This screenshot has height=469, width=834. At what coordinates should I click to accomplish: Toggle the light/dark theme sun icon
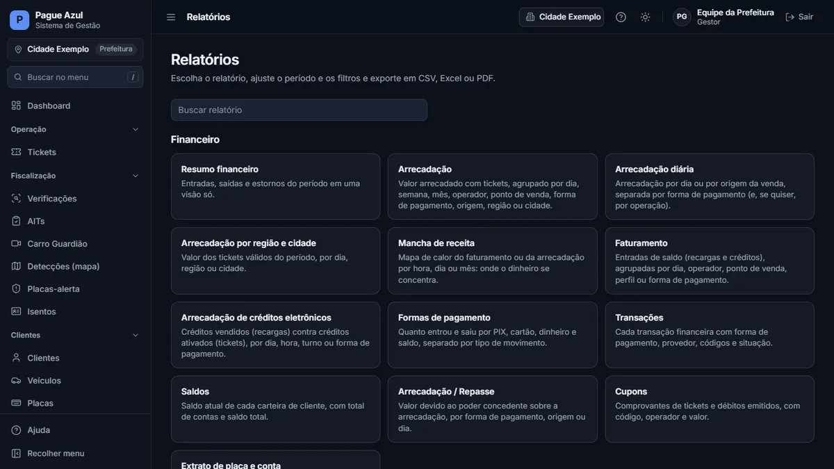pyautogui.click(x=646, y=17)
